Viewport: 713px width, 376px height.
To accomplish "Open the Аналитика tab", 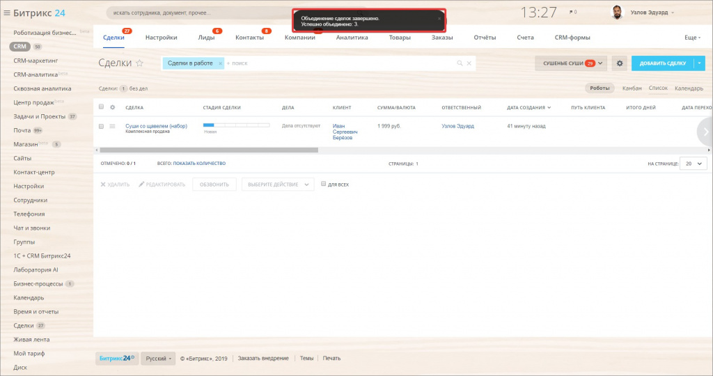I will pyautogui.click(x=352, y=38).
